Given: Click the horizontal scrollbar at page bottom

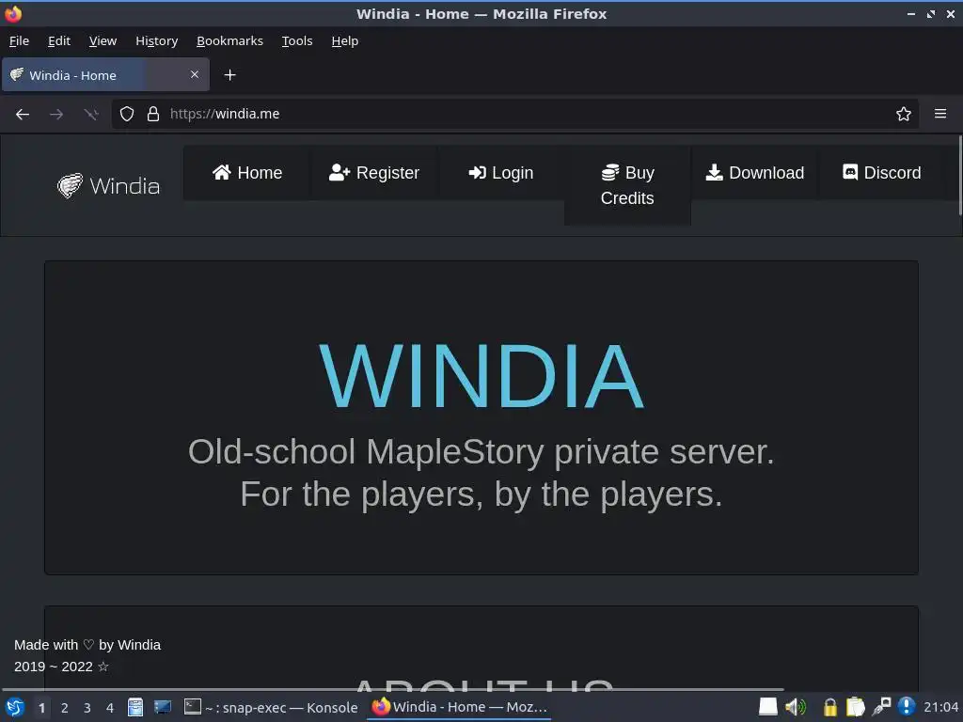Looking at the screenshot, I should [393, 689].
